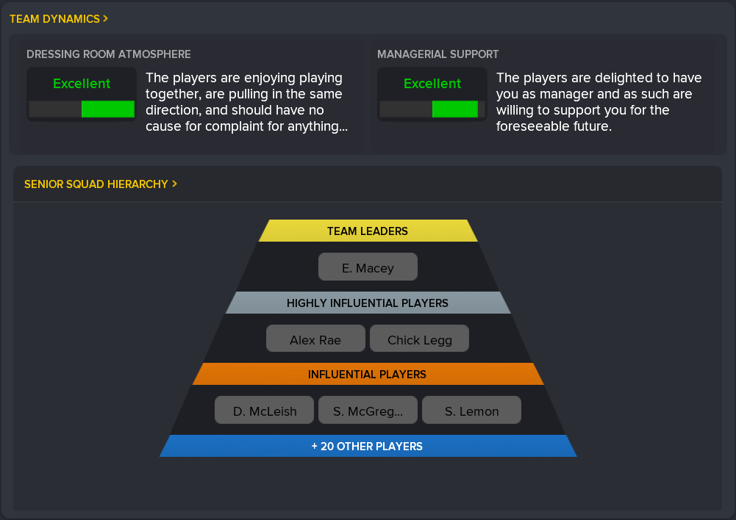Screen dimensions: 736x520
Task: Open player E. Macey
Action: tap(368, 267)
